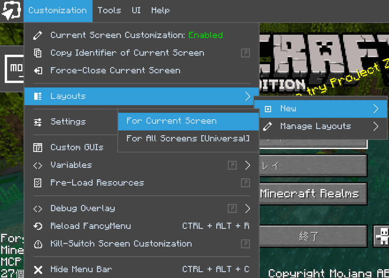Open the UI menu
This screenshot has height=278, width=389.
pos(136,10)
